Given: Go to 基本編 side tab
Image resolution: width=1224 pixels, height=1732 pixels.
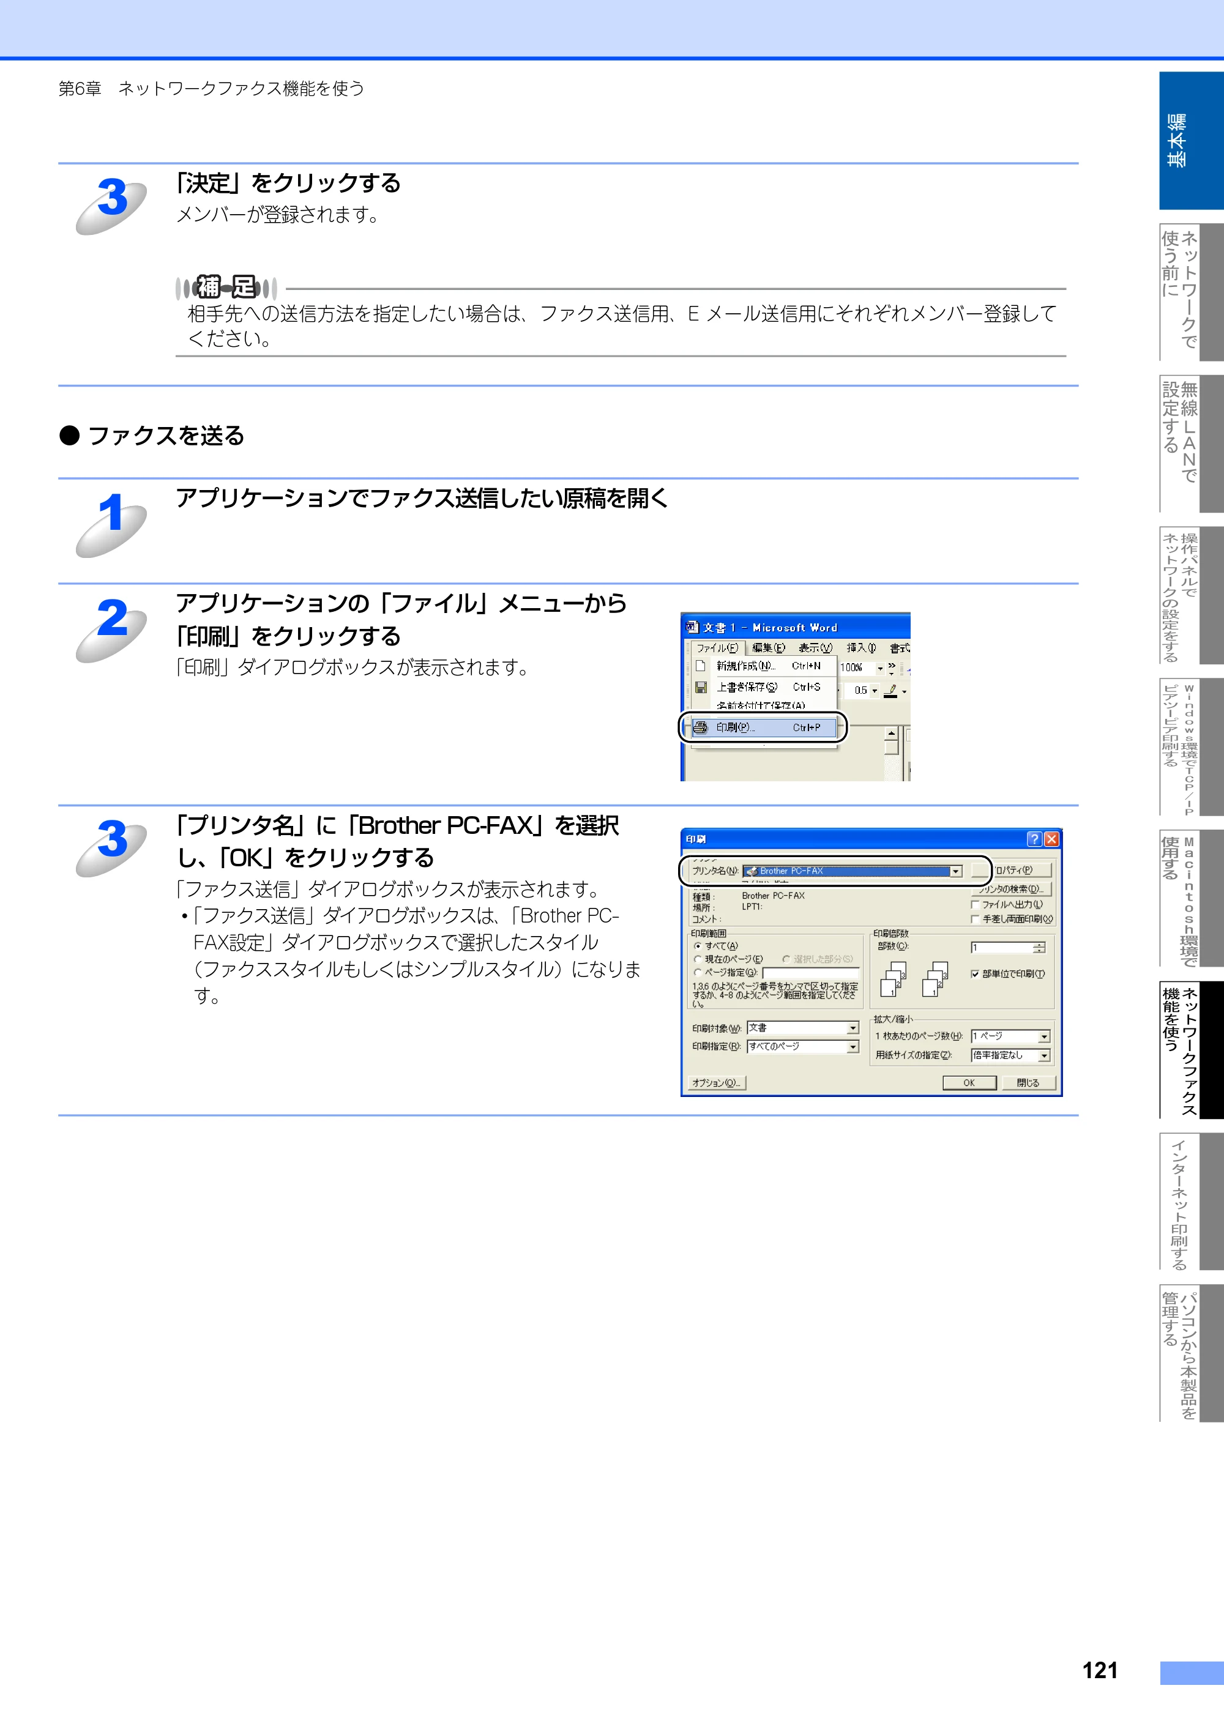Looking at the screenshot, I should click(x=1191, y=140).
